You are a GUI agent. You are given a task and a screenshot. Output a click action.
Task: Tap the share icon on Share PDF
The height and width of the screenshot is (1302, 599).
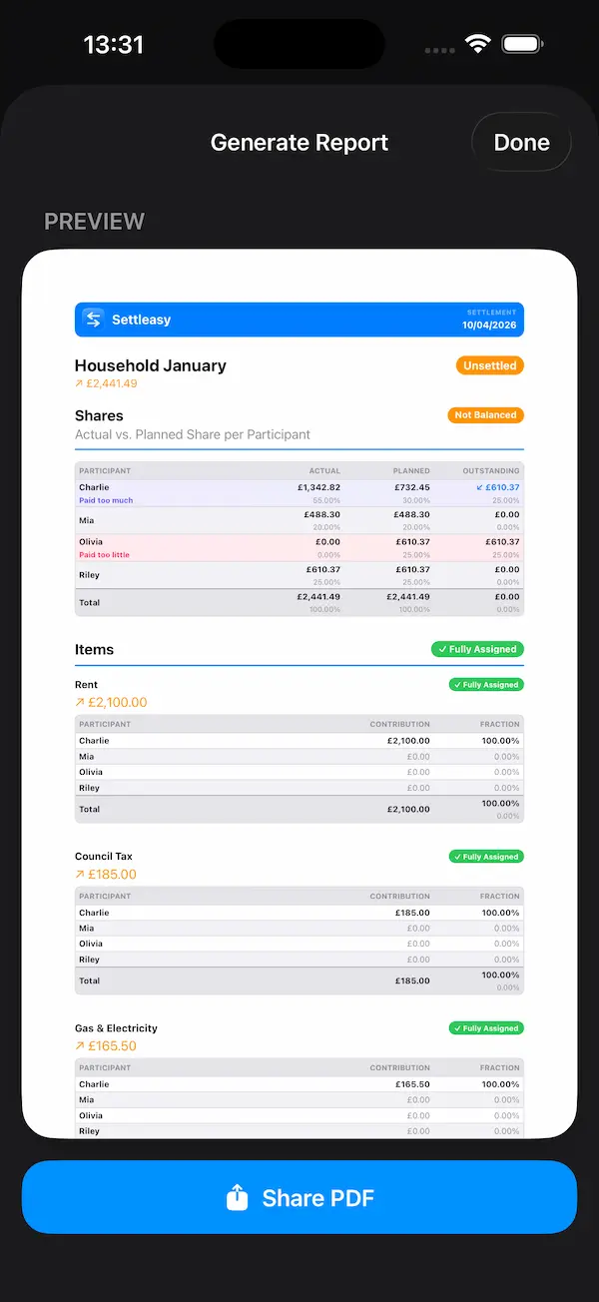coord(237,1197)
